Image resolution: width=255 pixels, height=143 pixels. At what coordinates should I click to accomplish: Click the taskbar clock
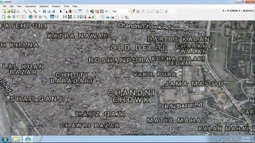(245, 139)
